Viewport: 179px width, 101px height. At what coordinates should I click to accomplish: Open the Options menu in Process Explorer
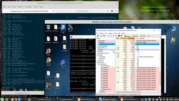pyautogui.click(x=101, y=33)
